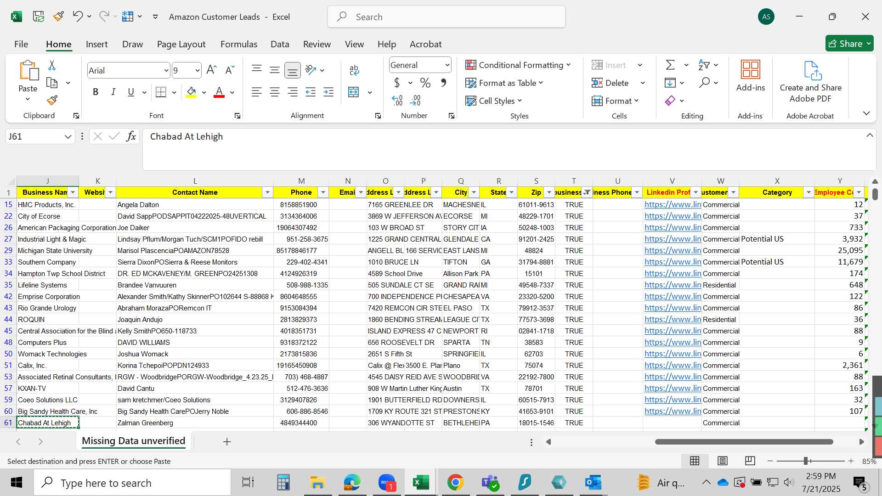882x496 pixels.
Task: Increase indent icon in Alignment group
Action: point(328,92)
